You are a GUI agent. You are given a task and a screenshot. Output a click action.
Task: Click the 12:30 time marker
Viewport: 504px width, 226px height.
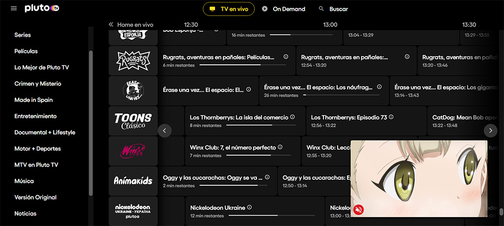tap(191, 25)
